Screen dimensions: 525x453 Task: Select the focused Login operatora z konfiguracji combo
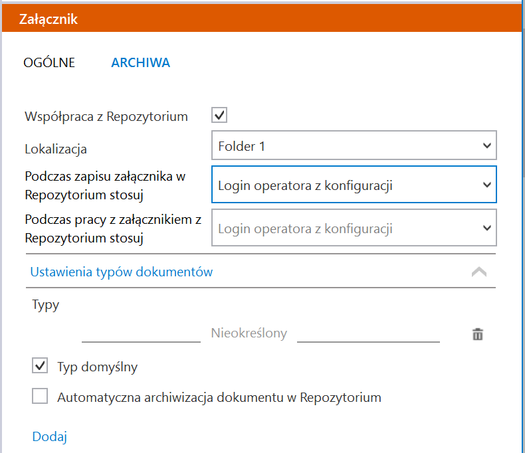click(354, 185)
